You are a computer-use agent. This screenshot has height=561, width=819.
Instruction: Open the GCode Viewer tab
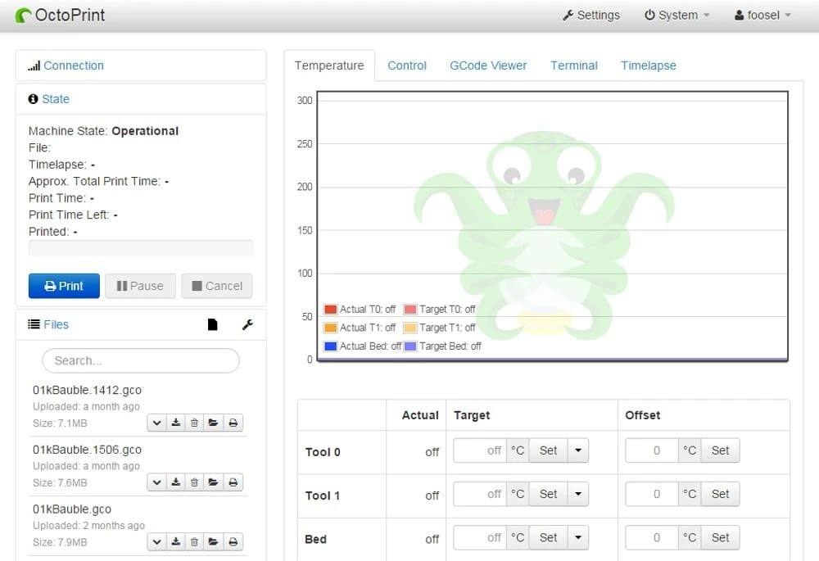click(x=488, y=66)
